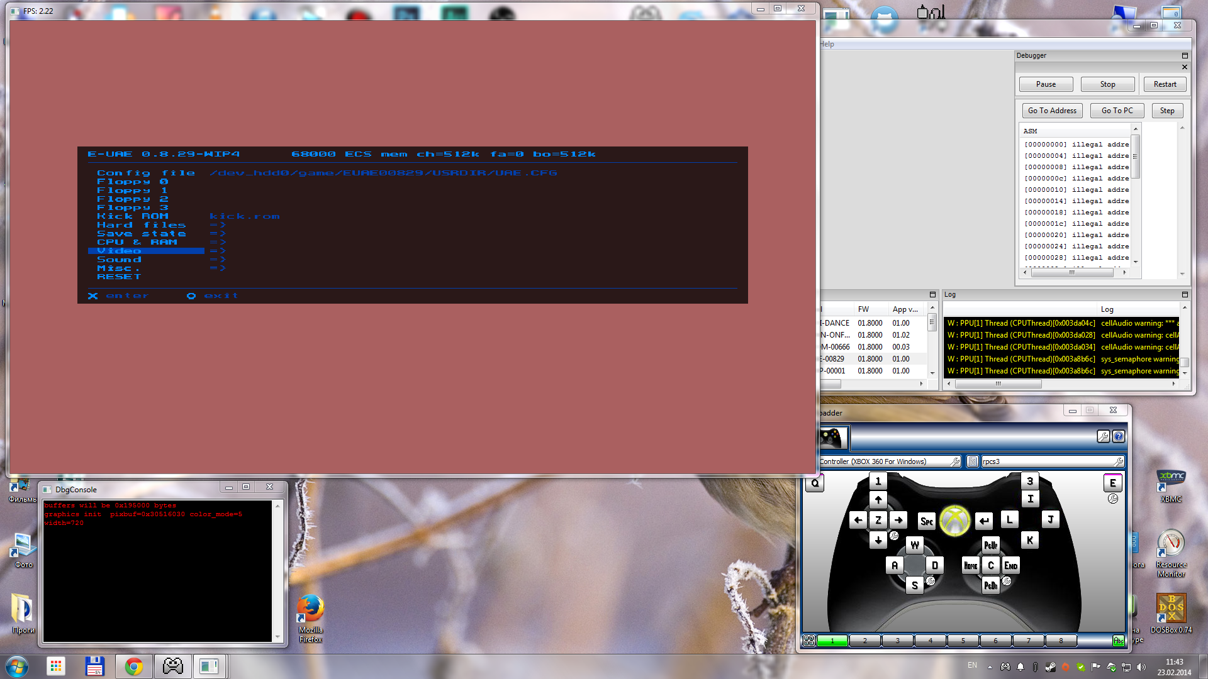
Task: Launch Google Chrome from the taskbar
Action: tap(133, 666)
